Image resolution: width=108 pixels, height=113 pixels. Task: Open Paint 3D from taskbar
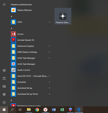(x=70, y=110)
